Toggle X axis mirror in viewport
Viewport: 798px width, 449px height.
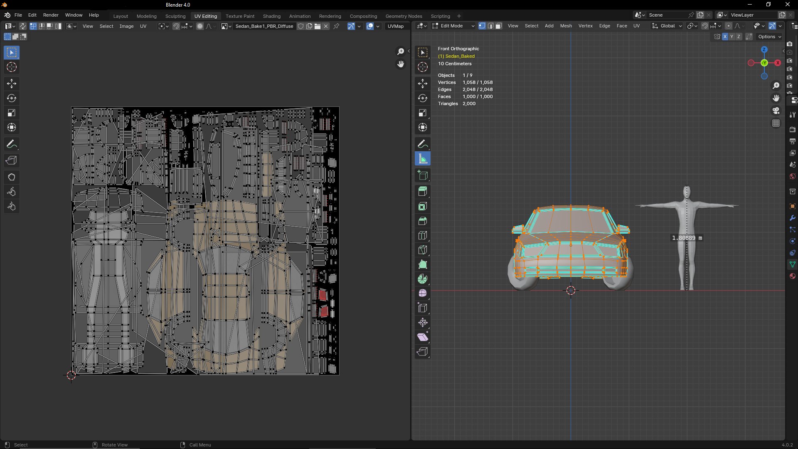(x=725, y=37)
